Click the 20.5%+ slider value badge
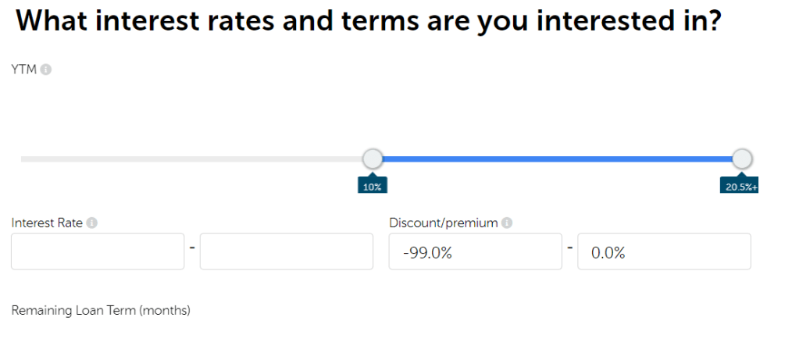Viewport: 799px width, 353px height. (741, 187)
